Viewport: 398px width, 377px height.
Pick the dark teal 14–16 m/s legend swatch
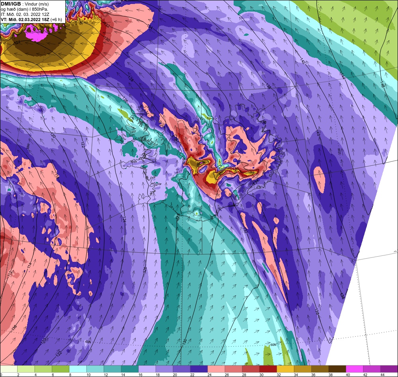tap(130, 369)
